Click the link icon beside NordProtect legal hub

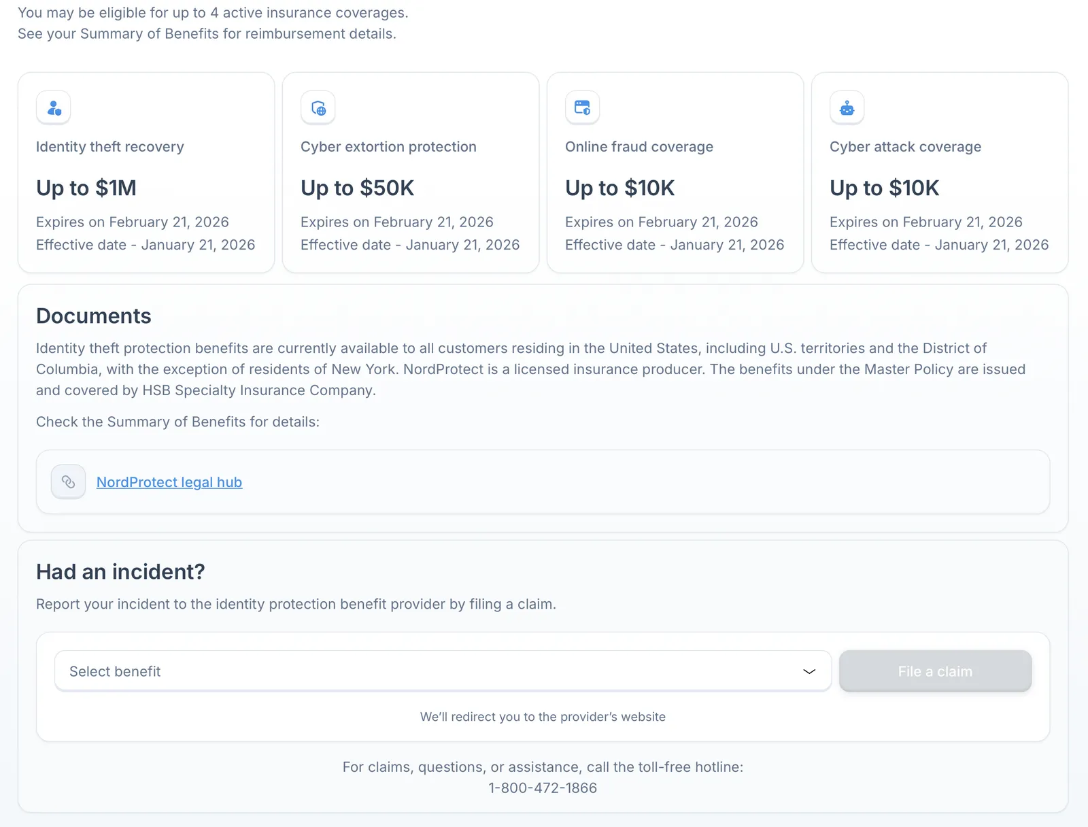pos(68,482)
